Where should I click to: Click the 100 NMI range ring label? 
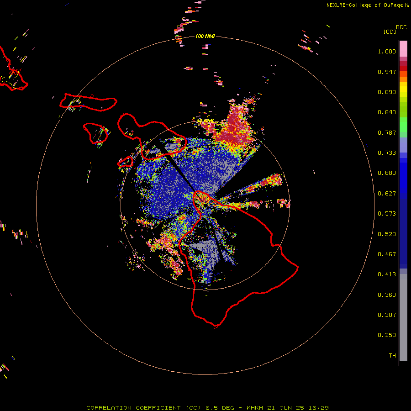[205, 36]
